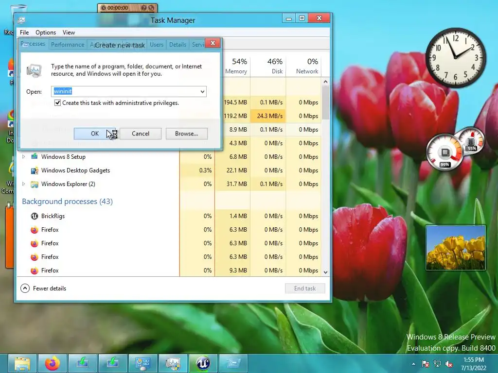Image resolution: width=498 pixels, height=373 pixels.
Task: Open File Explorer from the taskbar
Action: [x=22, y=363]
